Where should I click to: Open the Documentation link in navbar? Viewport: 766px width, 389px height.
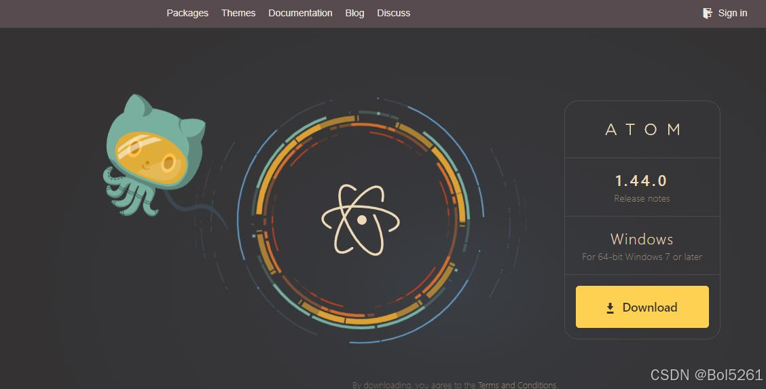(x=300, y=13)
